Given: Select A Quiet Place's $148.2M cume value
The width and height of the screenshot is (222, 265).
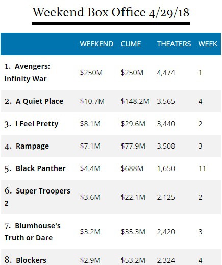Looking at the screenshot, I should click(135, 101).
